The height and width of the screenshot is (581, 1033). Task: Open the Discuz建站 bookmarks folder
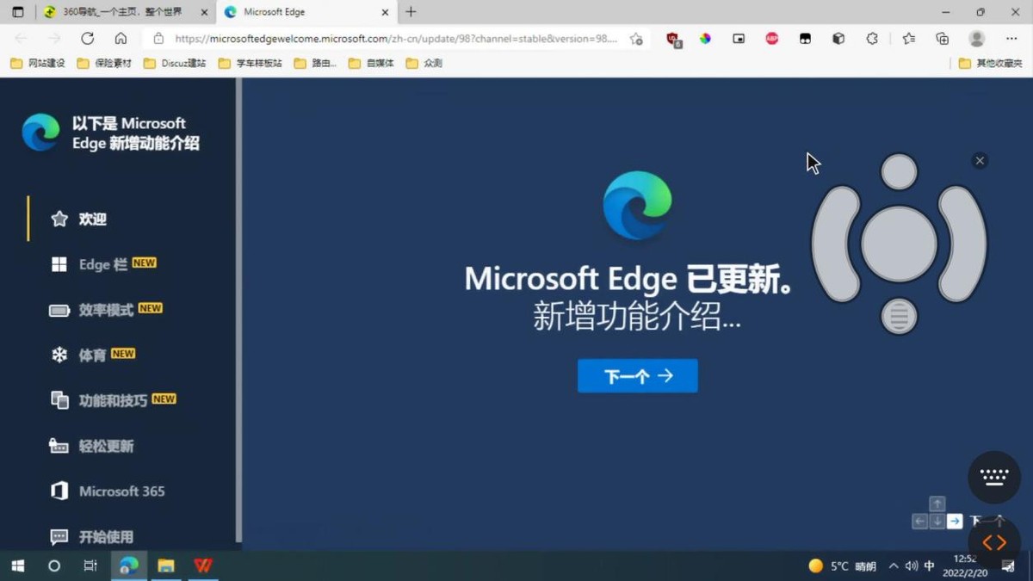[176, 63]
